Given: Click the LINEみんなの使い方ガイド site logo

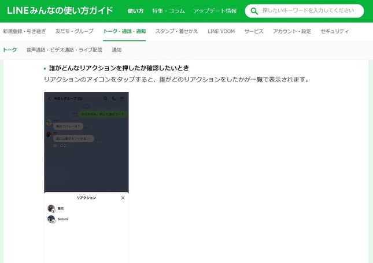Looking at the screenshot, I should 60,10.
